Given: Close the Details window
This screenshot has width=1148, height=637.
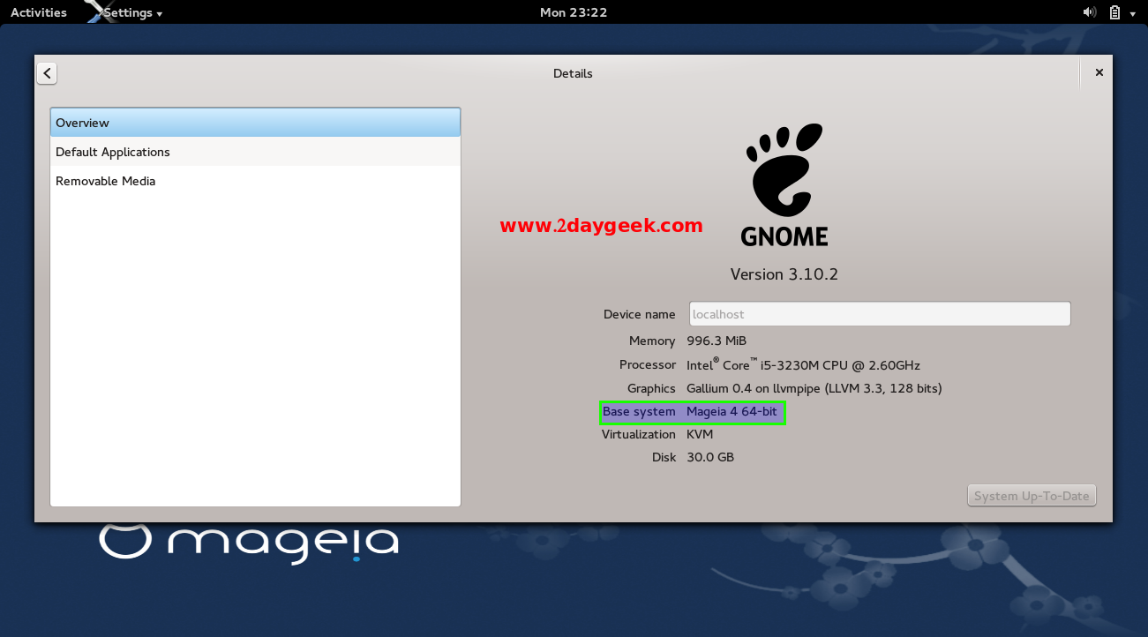Looking at the screenshot, I should pyautogui.click(x=1099, y=73).
